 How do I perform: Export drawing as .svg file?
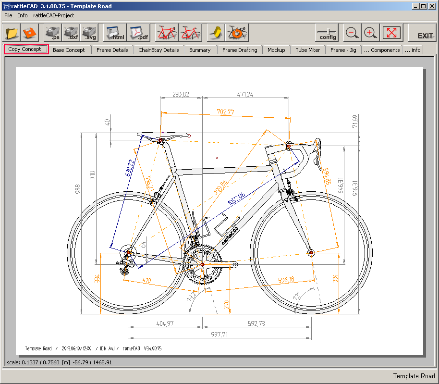pos(89,33)
